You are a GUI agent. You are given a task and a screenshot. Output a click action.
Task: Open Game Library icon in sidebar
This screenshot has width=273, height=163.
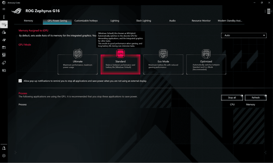click(4, 47)
